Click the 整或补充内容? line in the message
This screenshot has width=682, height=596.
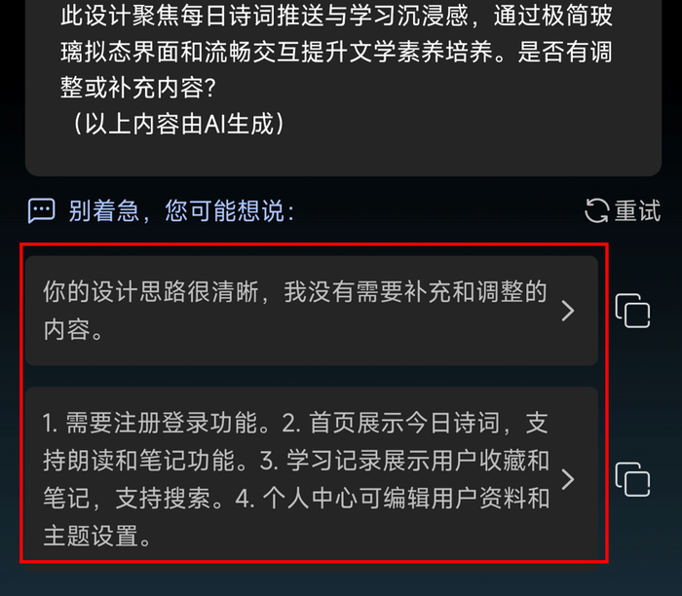tap(138, 88)
